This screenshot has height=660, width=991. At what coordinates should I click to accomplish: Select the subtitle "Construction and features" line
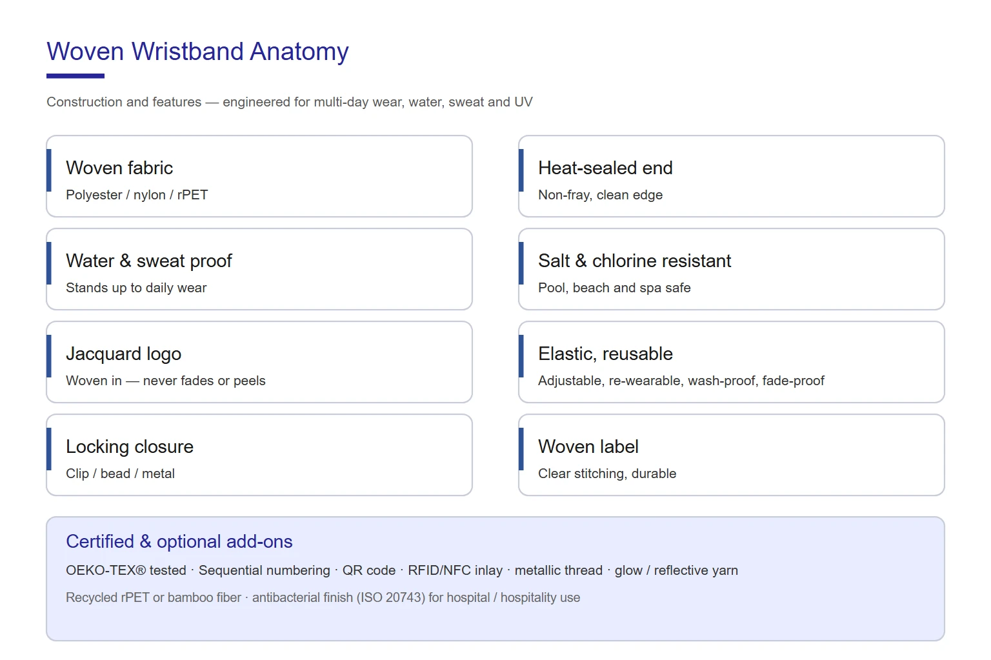tap(290, 102)
